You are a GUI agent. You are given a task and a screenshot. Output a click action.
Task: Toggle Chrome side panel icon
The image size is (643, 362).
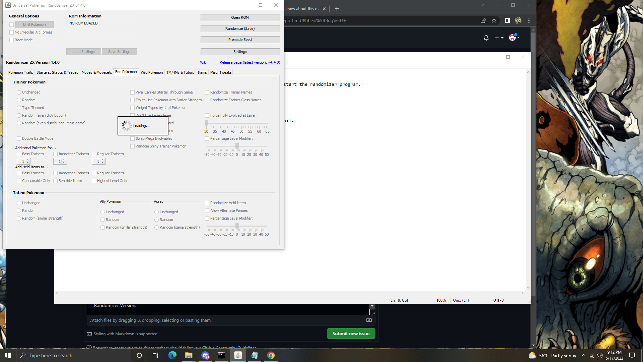pyautogui.click(x=507, y=20)
